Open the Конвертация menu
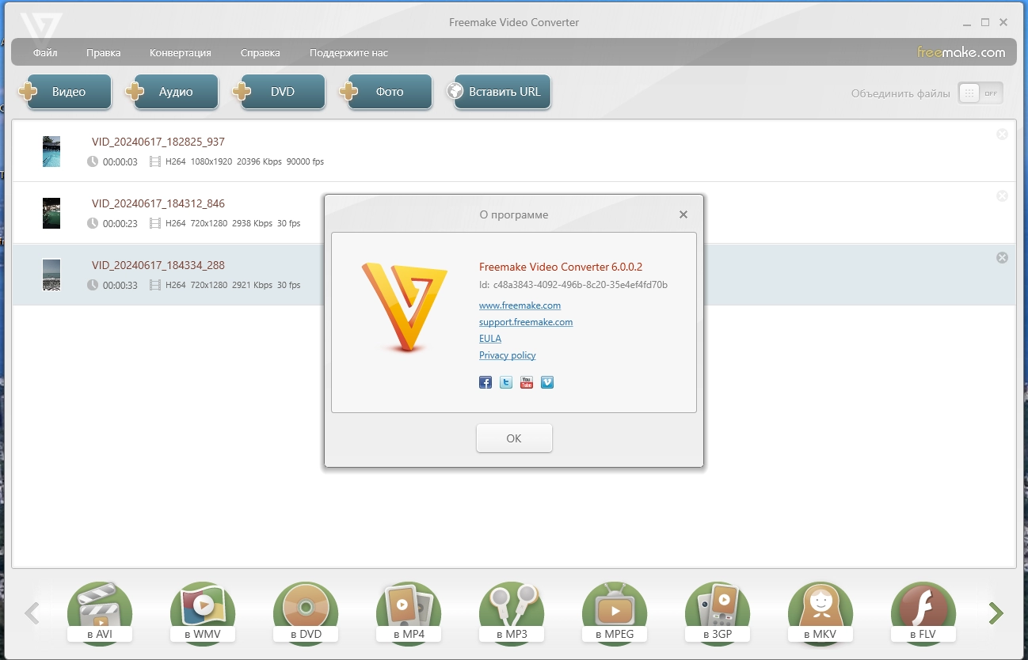1028x660 pixels. [181, 53]
